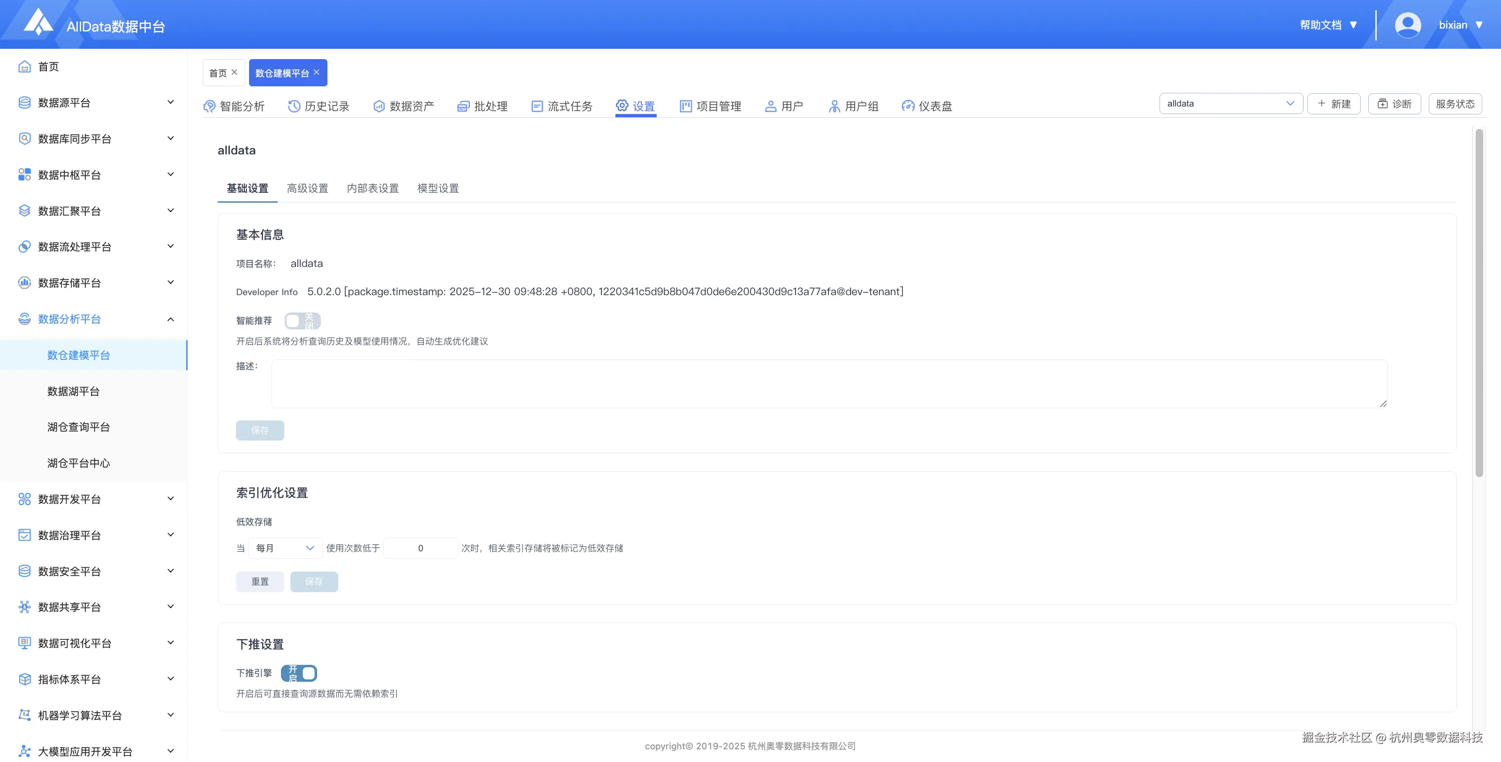Click the 智能分析 icon in toolbar
The image size is (1501, 762).
tap(209, 106)
